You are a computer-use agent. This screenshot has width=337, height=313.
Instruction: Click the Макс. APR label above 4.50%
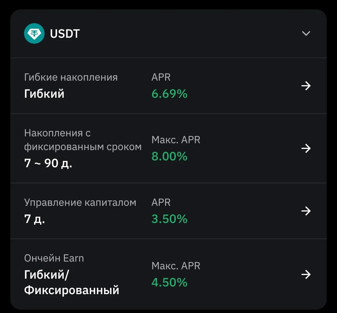pos(176,266)
